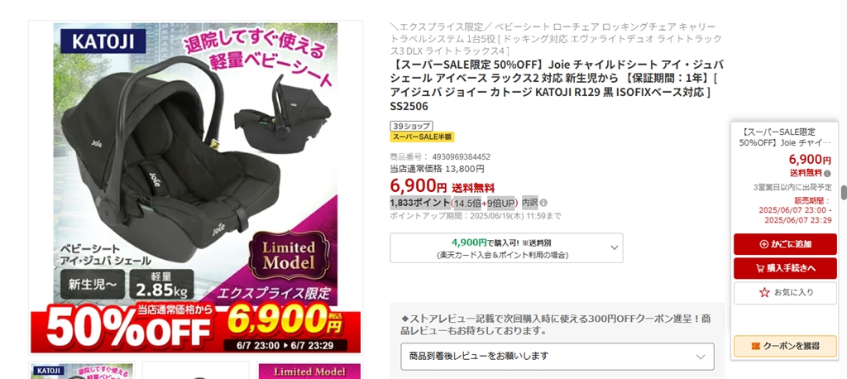Open the 商品到着後レビューをお願いします dropdown
The width and height of the screenshot is (847, 379).
tap(557, 357)
